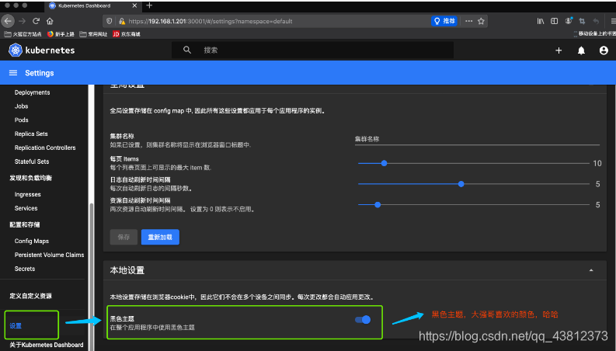Open the browser hamburger menu
This screenshot has height=351, width=616.
coord(612,21)
